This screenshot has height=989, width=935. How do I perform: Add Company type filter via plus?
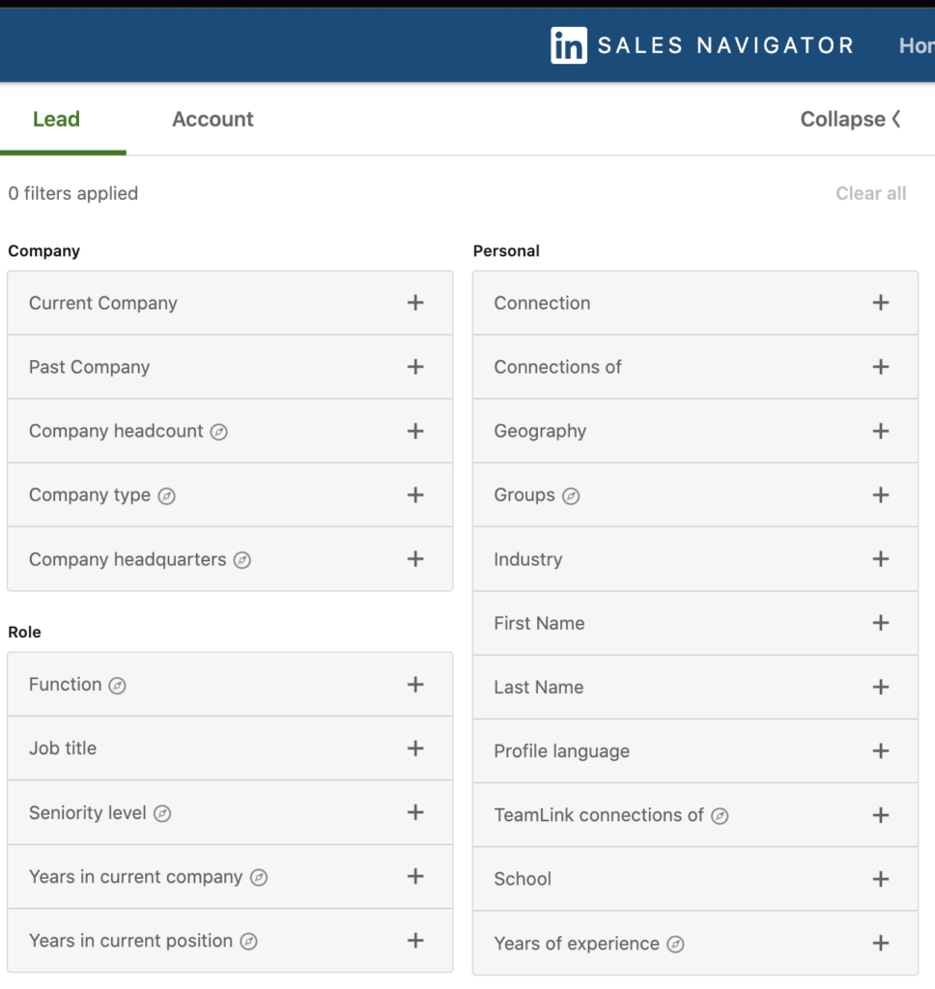tap(415, 495)
